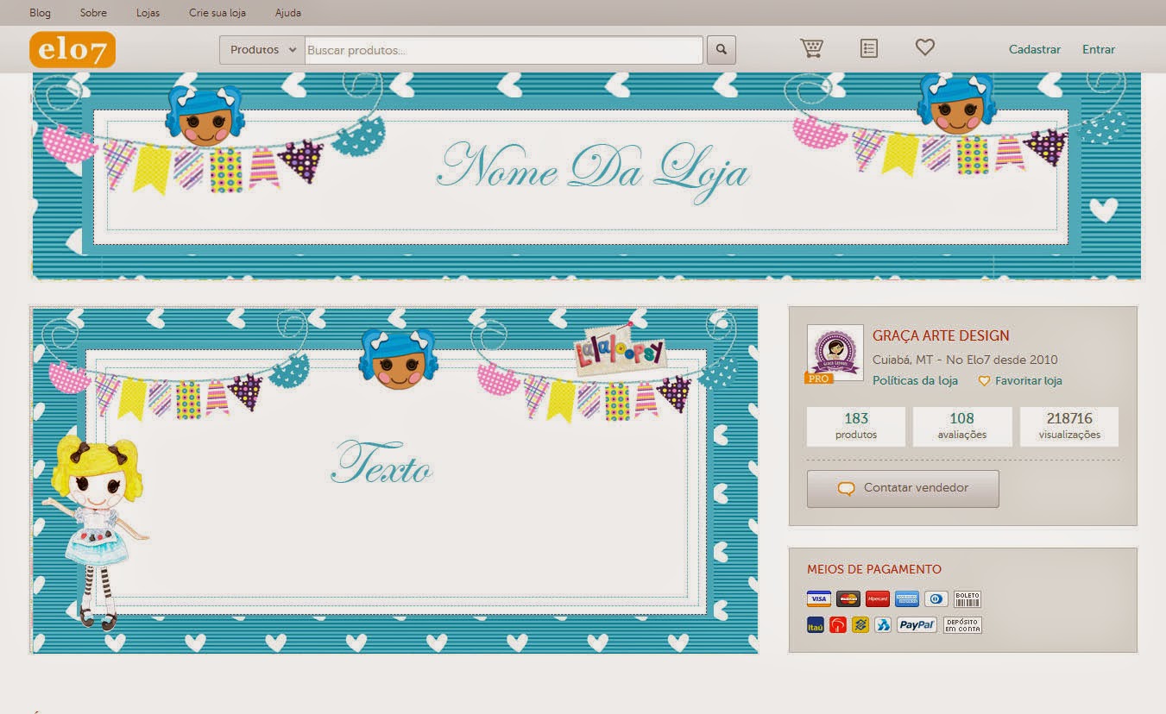Click the Depósito em Conta icon
This screenshot has width=1166, height=714.
962,625
